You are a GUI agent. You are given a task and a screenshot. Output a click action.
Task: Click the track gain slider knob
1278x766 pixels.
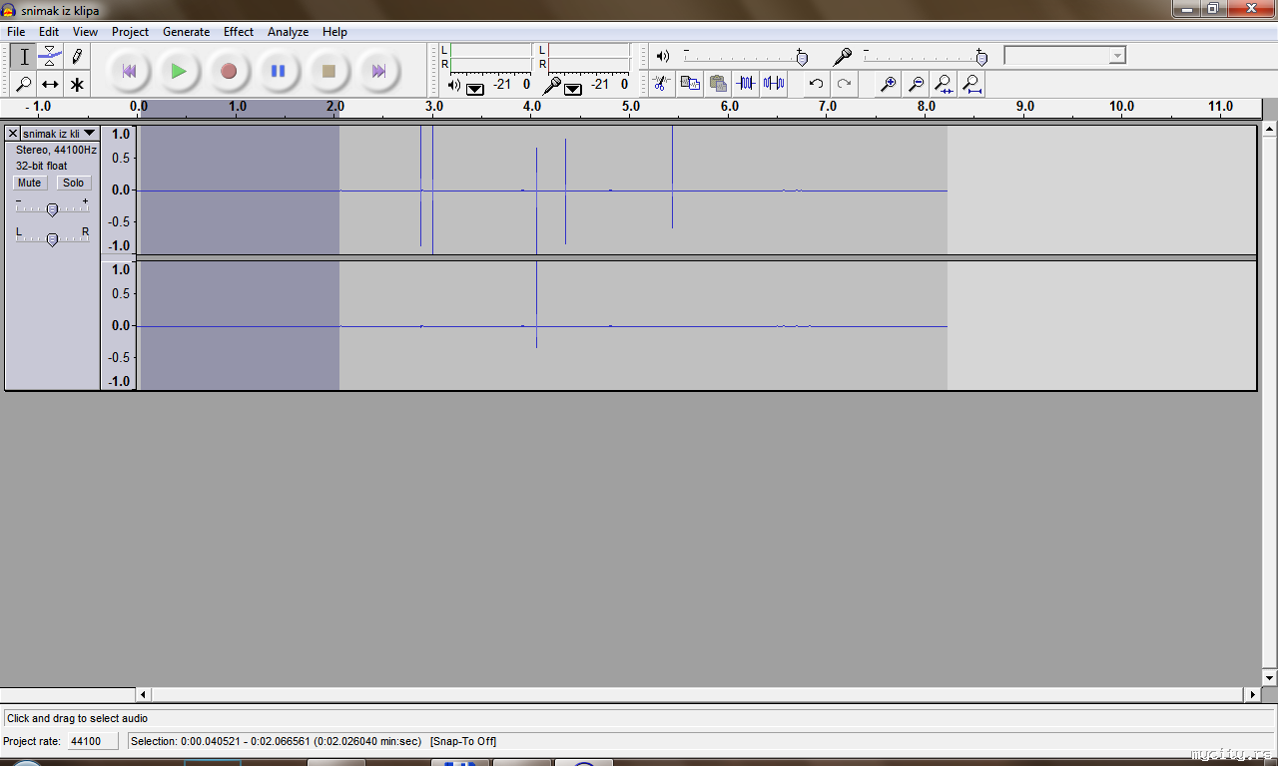tap(52, 209)
